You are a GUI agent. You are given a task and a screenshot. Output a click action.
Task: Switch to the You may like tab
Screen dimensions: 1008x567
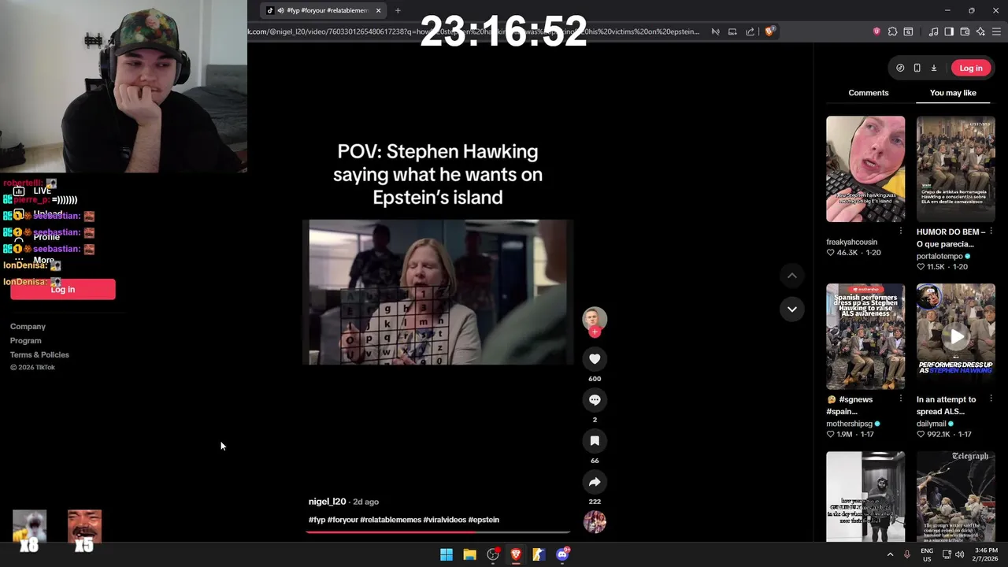click(953, 93)
